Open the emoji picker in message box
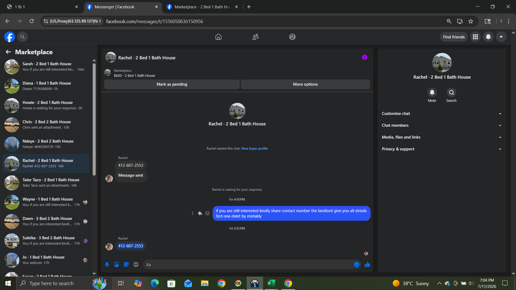This screenshot has width=516, height=290. (x=357, y=264)
